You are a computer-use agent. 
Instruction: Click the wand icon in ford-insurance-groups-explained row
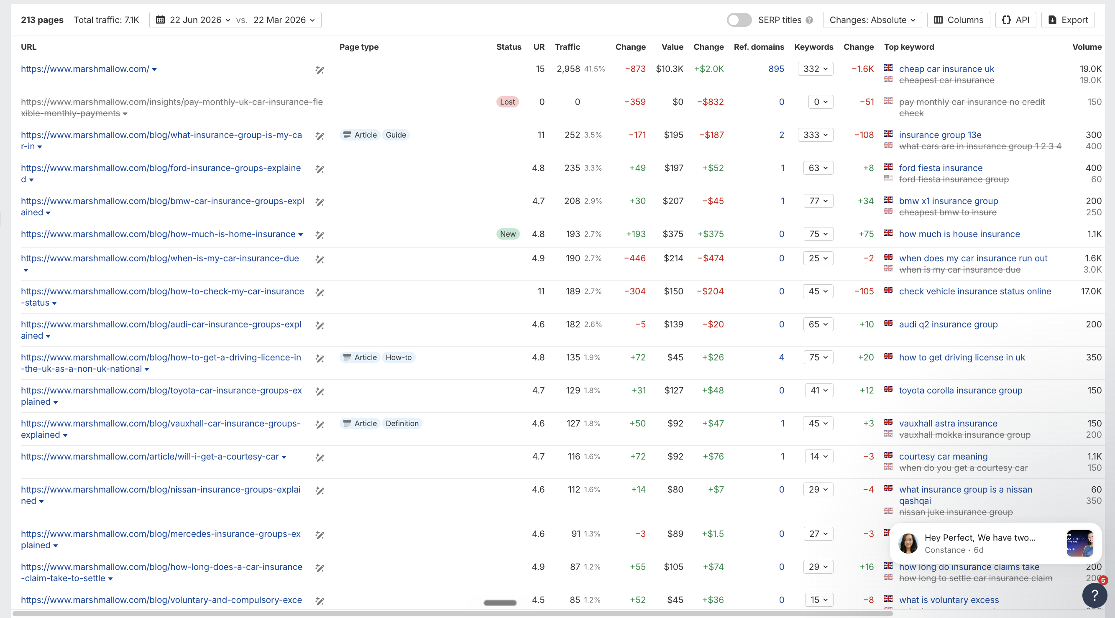click(x=320, y=169)
